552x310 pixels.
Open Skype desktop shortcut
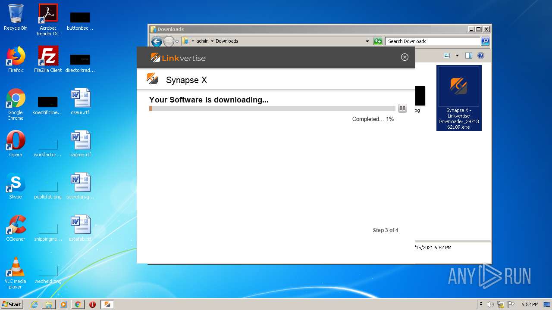pyautogui.click(x=16, y=186)
